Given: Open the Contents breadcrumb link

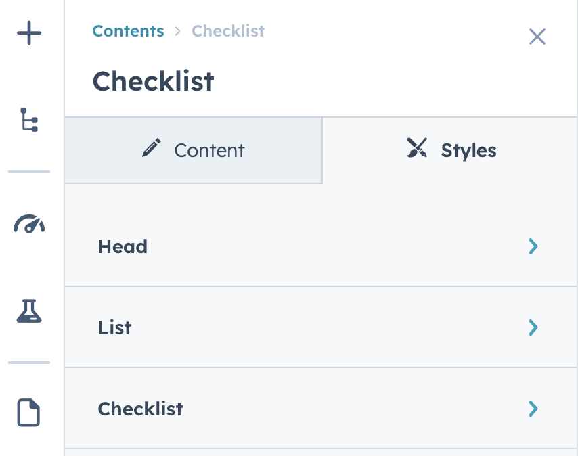Looking at the screenshot, I should click(128, 31).
